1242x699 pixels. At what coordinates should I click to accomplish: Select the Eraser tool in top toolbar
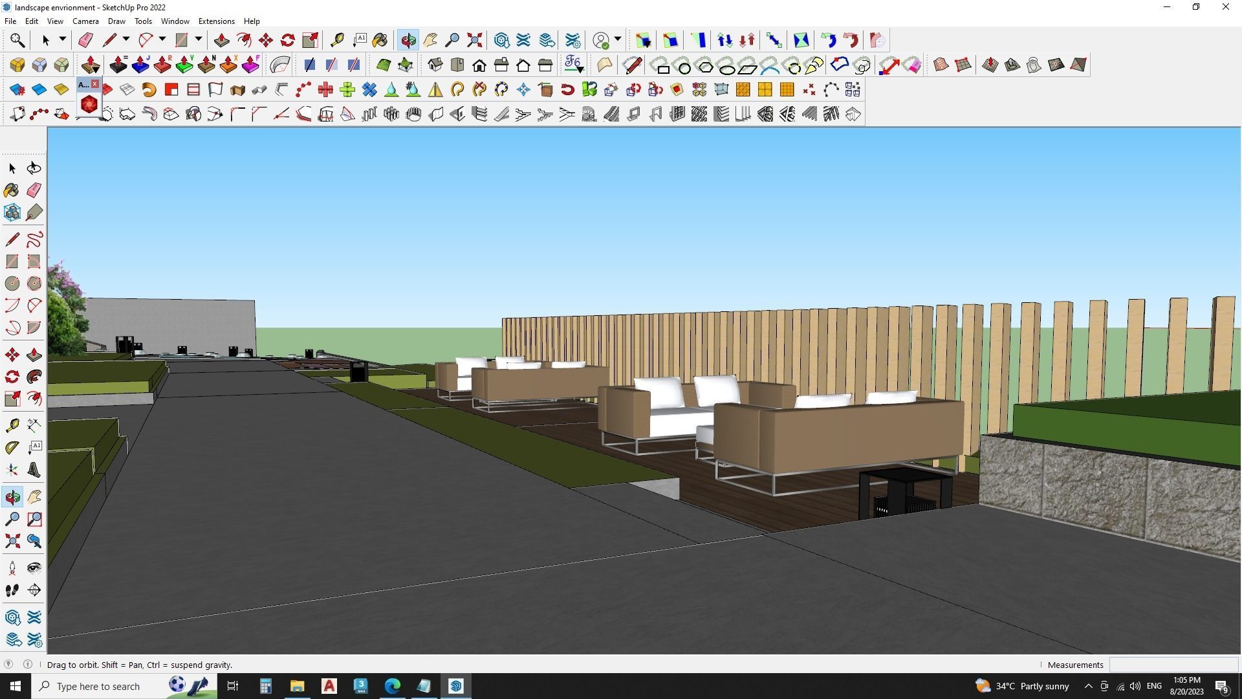(85, 40)
